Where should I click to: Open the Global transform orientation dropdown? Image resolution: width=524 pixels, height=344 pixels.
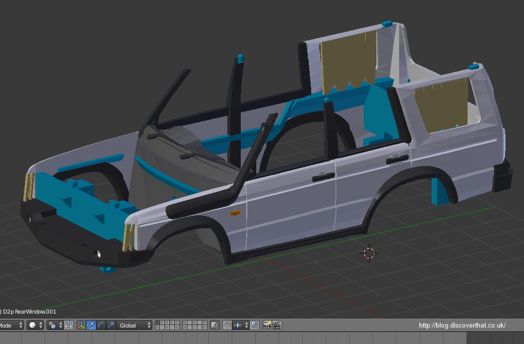(x=133, y=325)
